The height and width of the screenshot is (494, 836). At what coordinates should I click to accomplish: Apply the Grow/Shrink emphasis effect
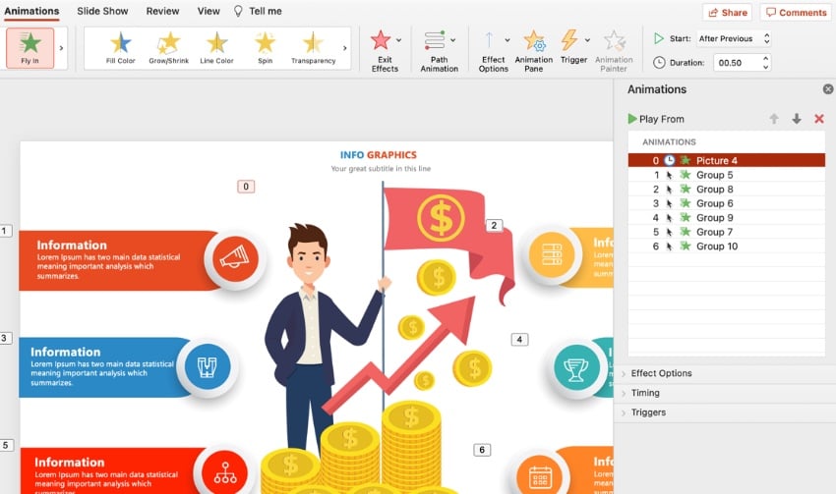(168, 48)
